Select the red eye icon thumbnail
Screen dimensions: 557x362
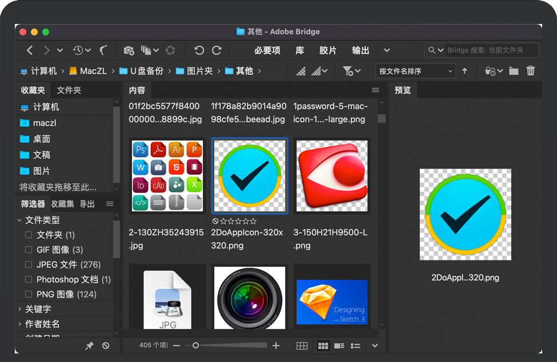pyautogui.click(x=331, y=176)
